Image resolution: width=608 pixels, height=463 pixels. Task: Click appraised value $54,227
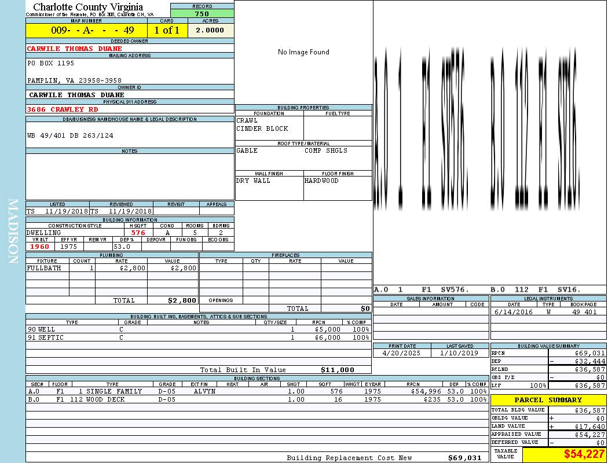590,434
